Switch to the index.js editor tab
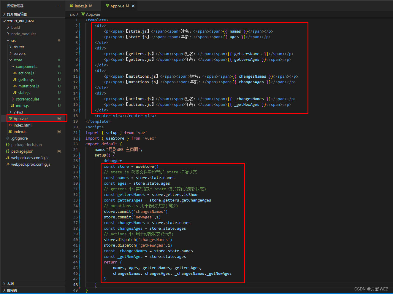The height and width of the screenshot is (294, 393). (x=81, y=6)
